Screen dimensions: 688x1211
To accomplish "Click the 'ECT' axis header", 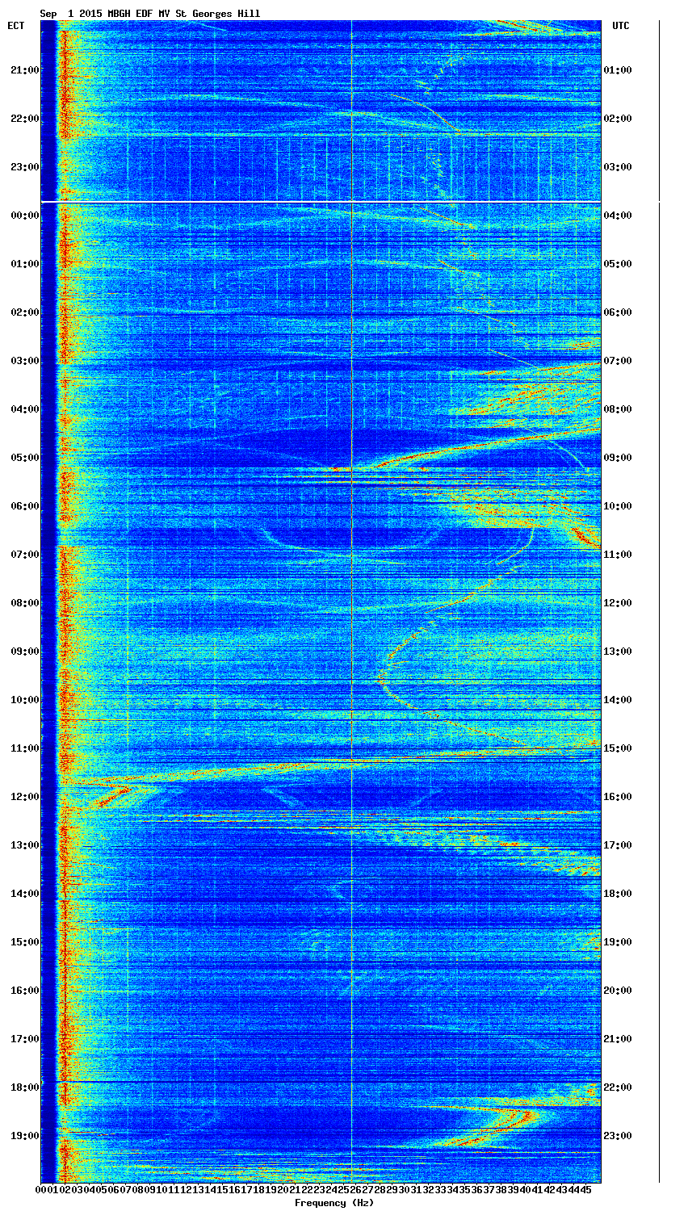I will (16, 26).
